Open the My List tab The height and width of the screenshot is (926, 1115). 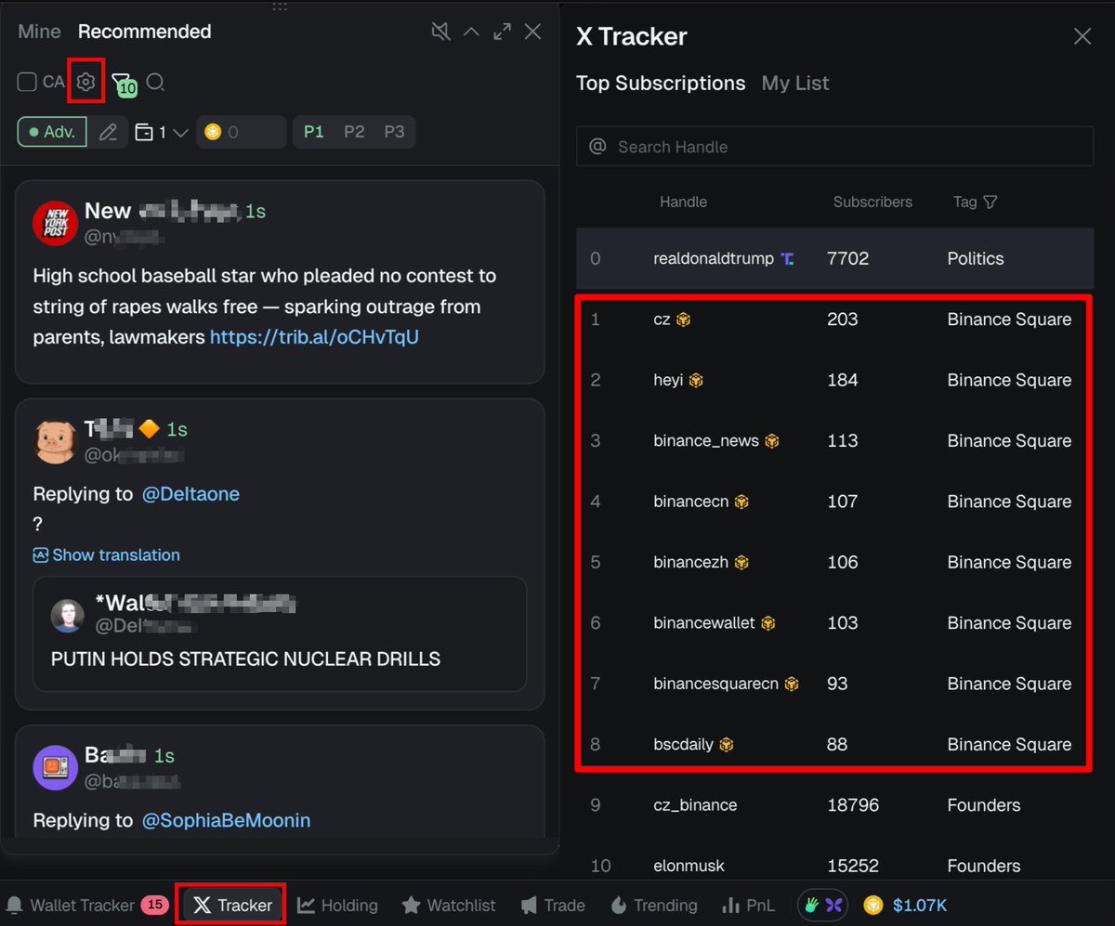point(795,84)
